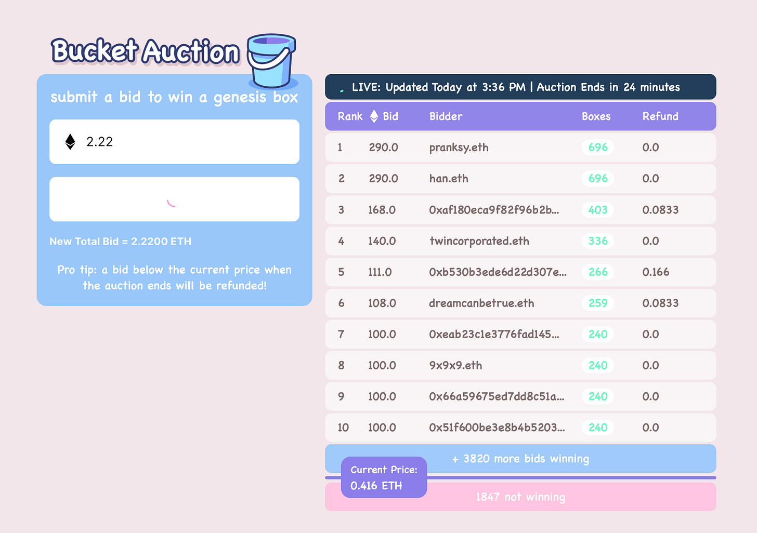Select bidder address 0xb530b3ede6d22d307e...

pyautogui.click(x=498, y=272)
